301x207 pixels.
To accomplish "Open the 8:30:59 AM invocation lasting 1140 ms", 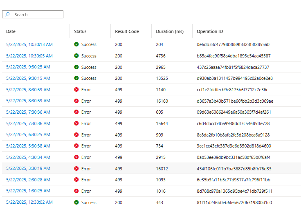I will pyautogui.click(x=28, y=90).
